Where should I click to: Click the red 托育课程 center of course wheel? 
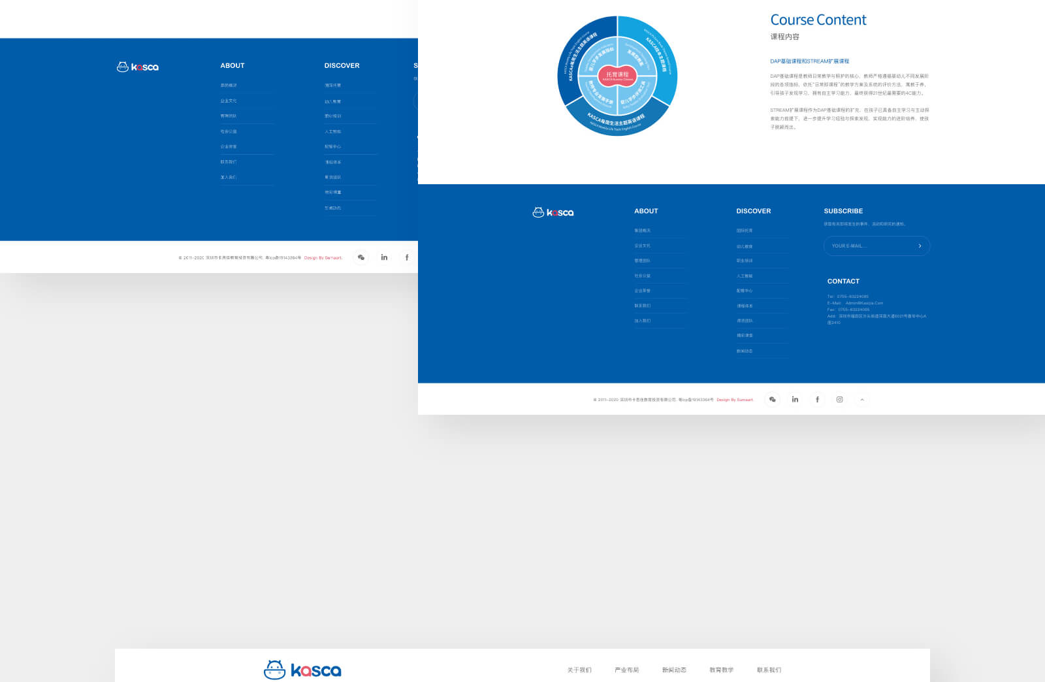617,76
